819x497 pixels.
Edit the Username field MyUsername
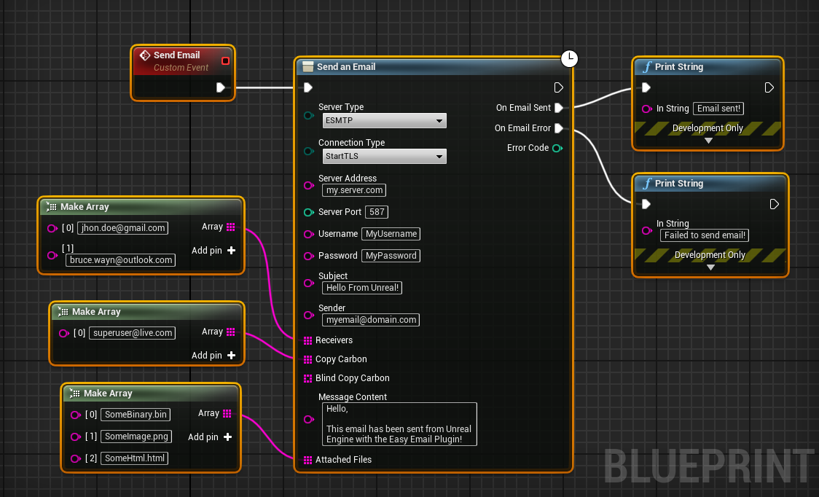(x=391, y=234)
